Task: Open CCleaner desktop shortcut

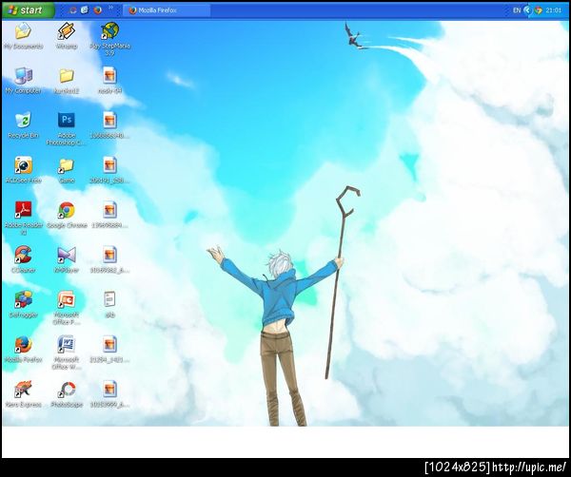Action: tap(23, 259)
